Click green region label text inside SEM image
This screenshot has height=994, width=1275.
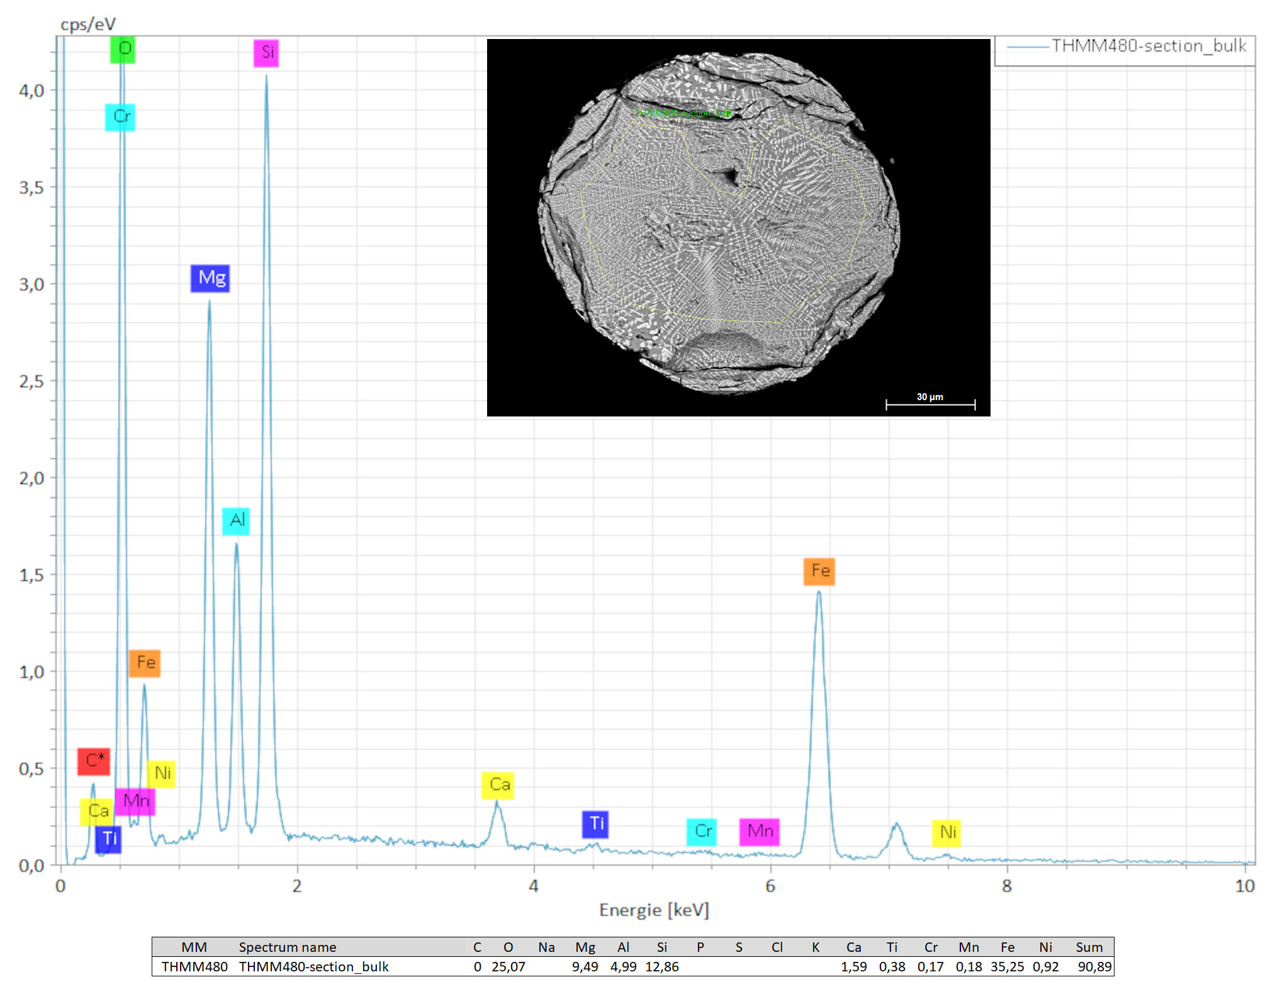click(x=683, y=113)
